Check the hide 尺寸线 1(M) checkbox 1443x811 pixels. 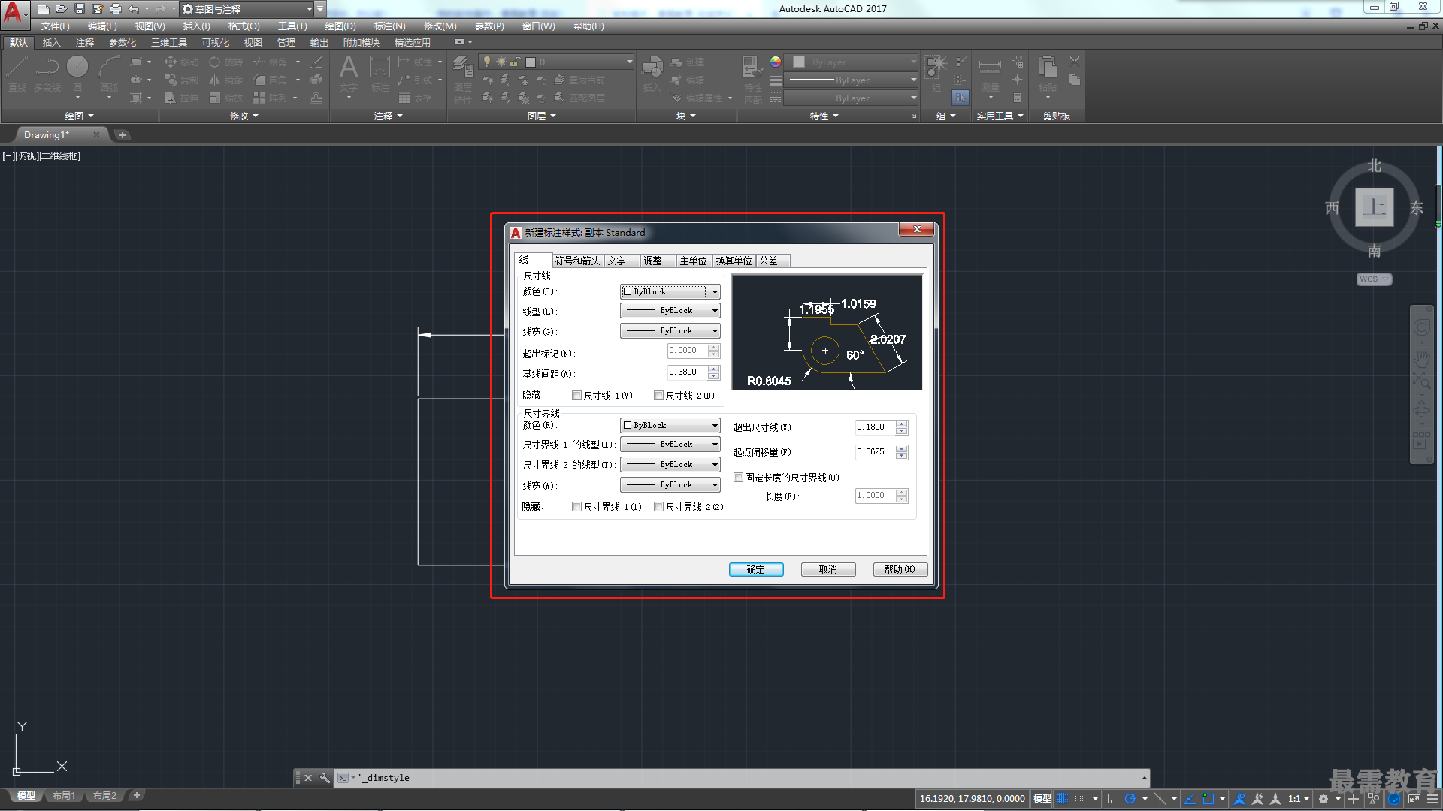coord(577,396)
